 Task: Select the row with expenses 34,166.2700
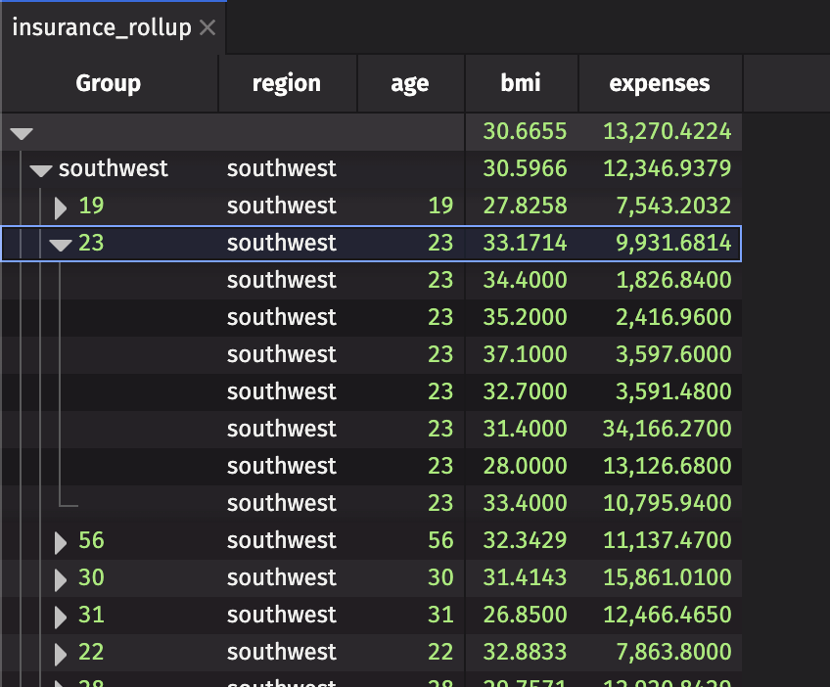(x=392, y=429)
